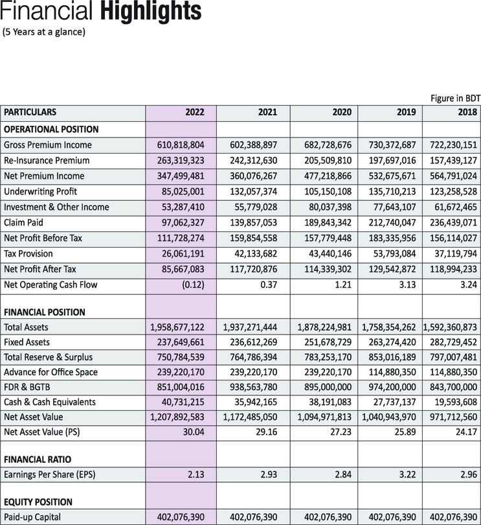Select Net Asset Value 2021 value 1,172,485,050

click(x=250, y=417)
